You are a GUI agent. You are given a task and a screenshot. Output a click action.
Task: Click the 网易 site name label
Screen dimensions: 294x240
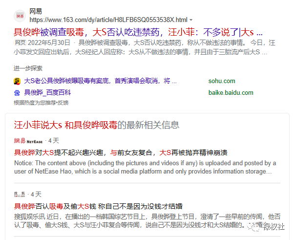36,11
